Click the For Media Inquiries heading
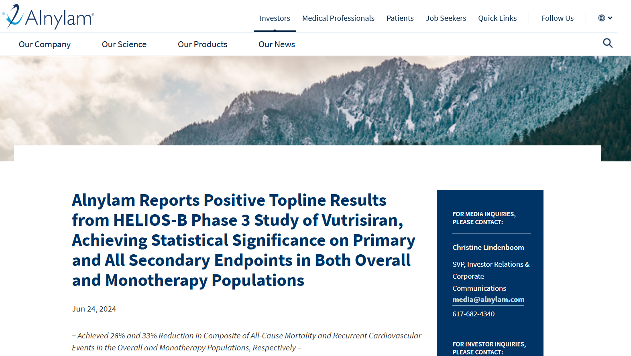Image resolution: width=631 pixels, height=356 pixels. click(x=484, y=218)
